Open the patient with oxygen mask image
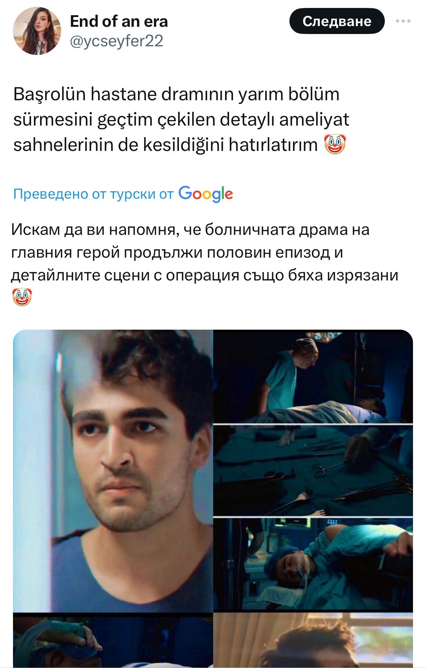This screenshot has height=668, width=426. click(313, 565)
